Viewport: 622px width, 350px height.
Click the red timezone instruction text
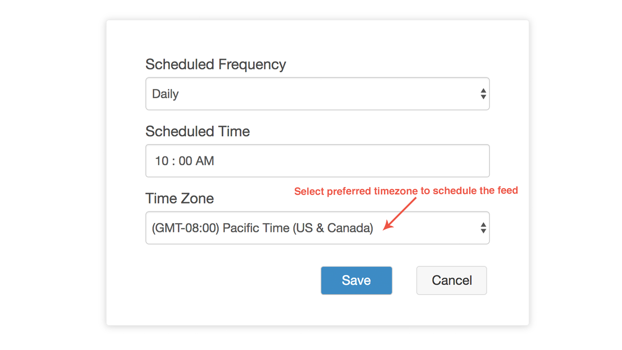[x=406, y=191]
